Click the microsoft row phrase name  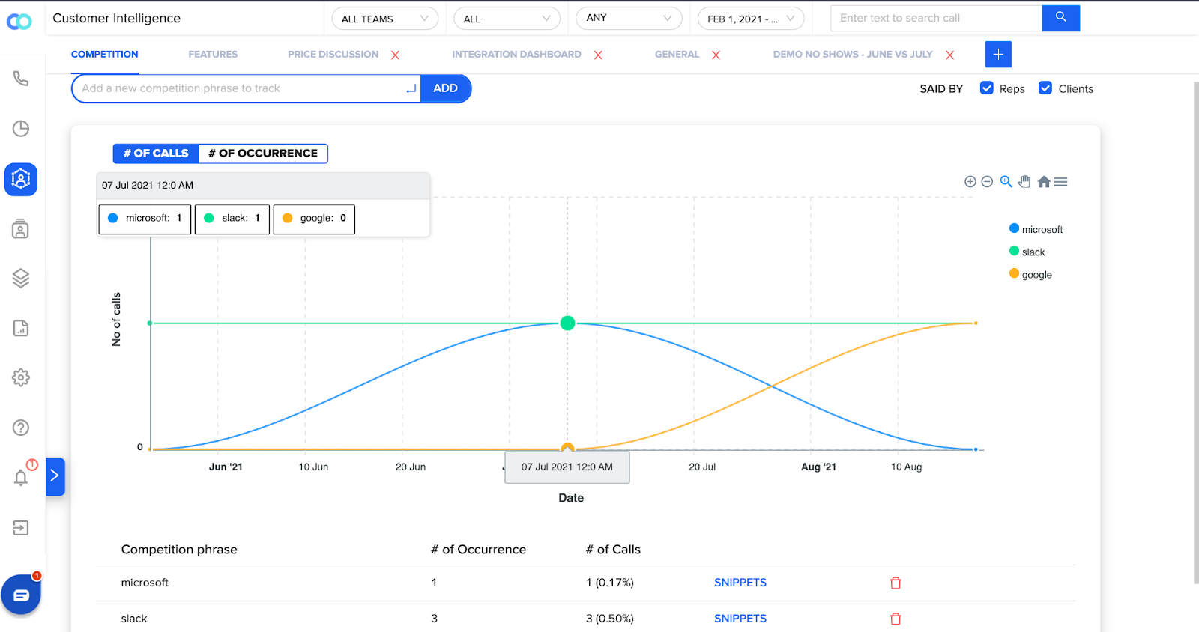coord(145,583)
